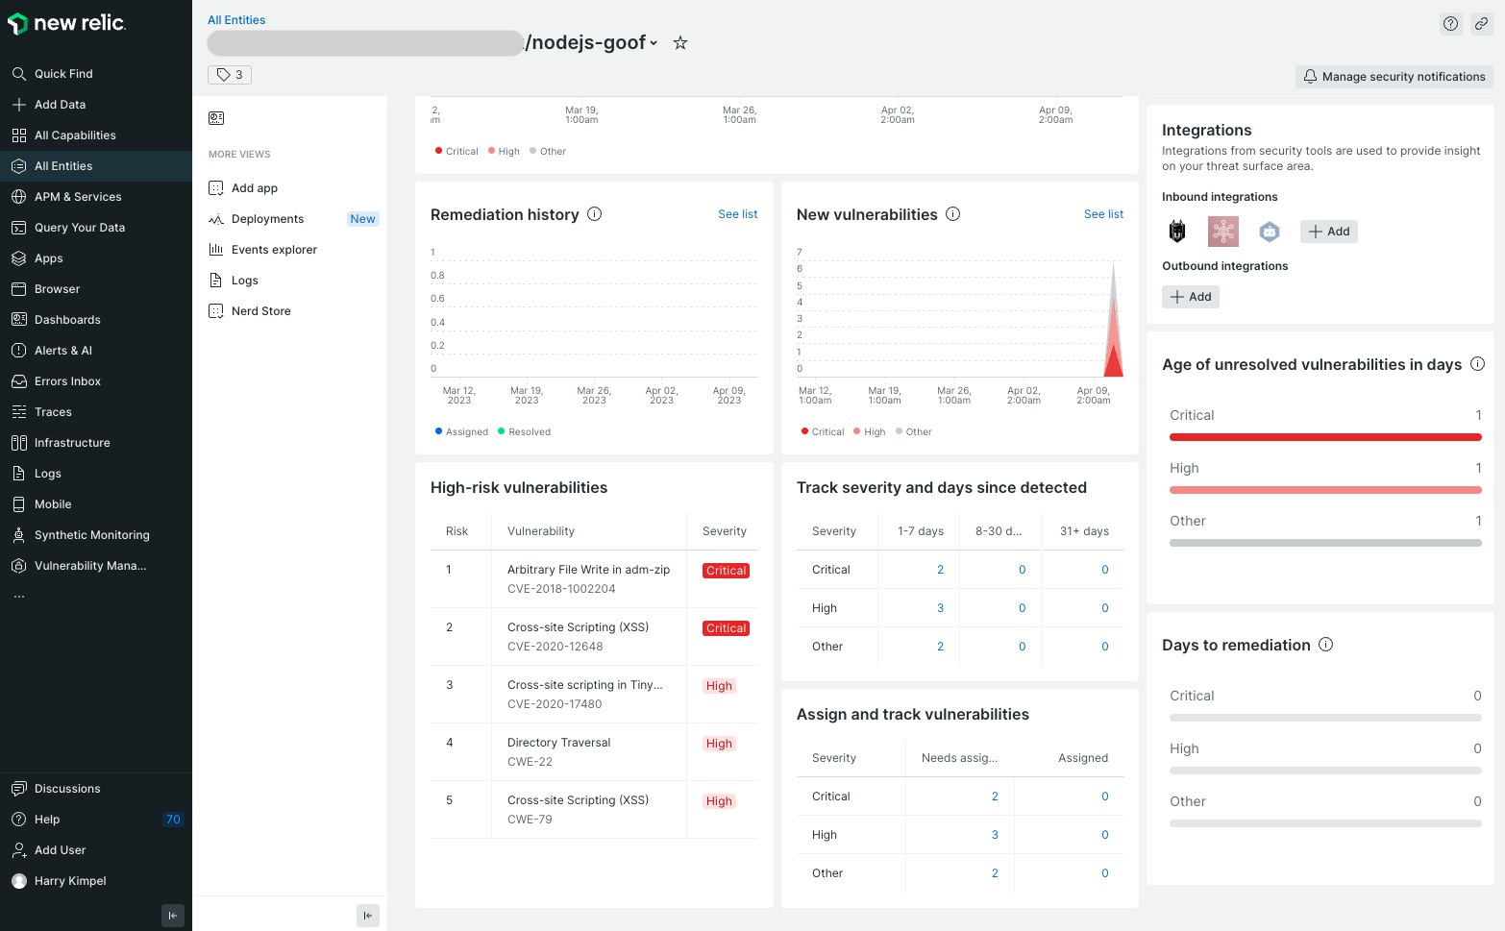Toggle the Critical legend in Remediation history chart
The image size is (1505, 931).
[456, 151]
